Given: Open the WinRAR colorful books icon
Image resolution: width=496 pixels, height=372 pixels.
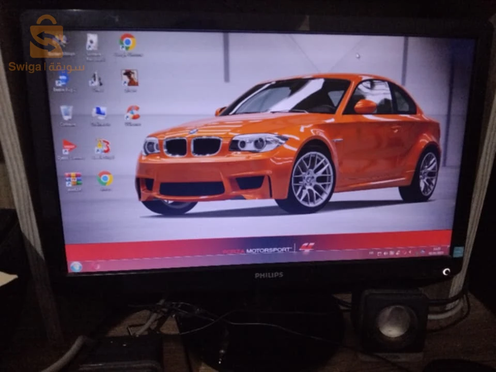Looking at the screenshot, I should coord(73,179).
